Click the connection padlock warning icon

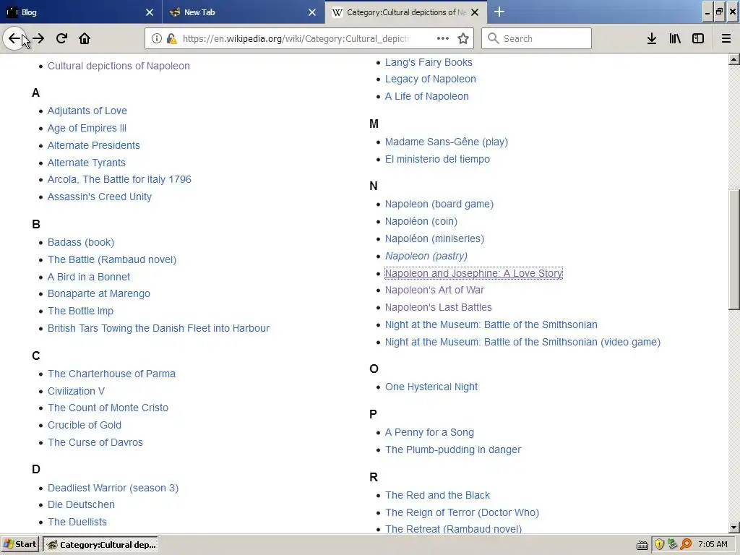coord(172,38)
